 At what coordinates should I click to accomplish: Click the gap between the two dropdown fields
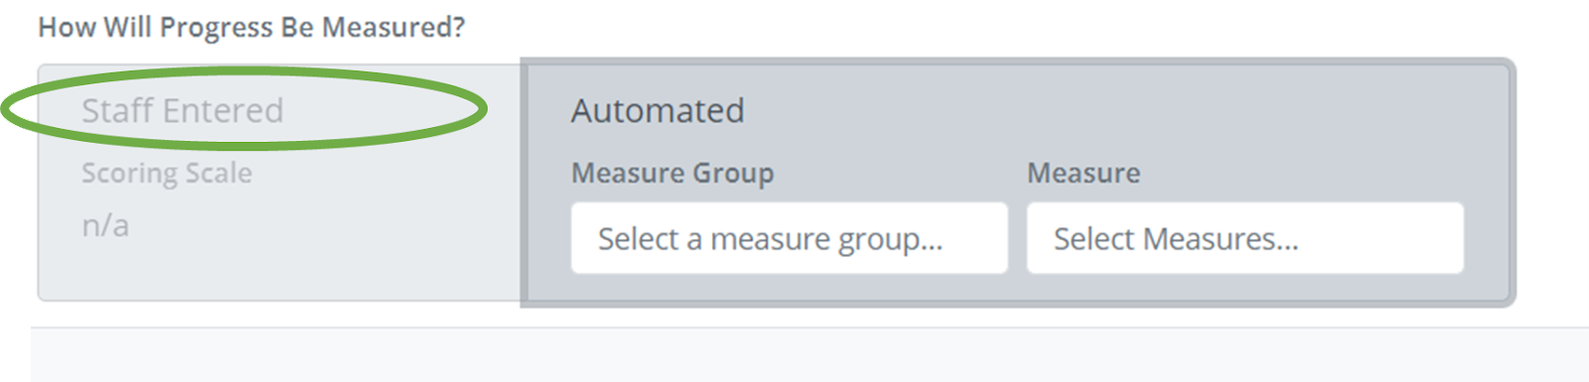1017,238
